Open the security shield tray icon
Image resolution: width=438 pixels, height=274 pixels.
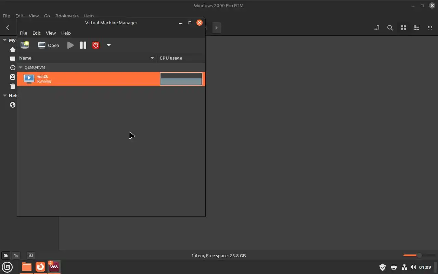coord(383,267)
